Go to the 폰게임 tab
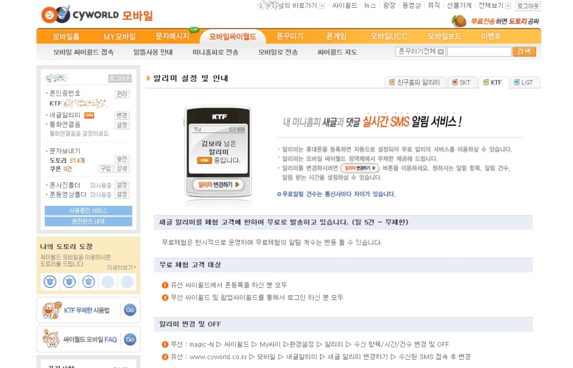The image size is (573, 368). pos(336,36)
